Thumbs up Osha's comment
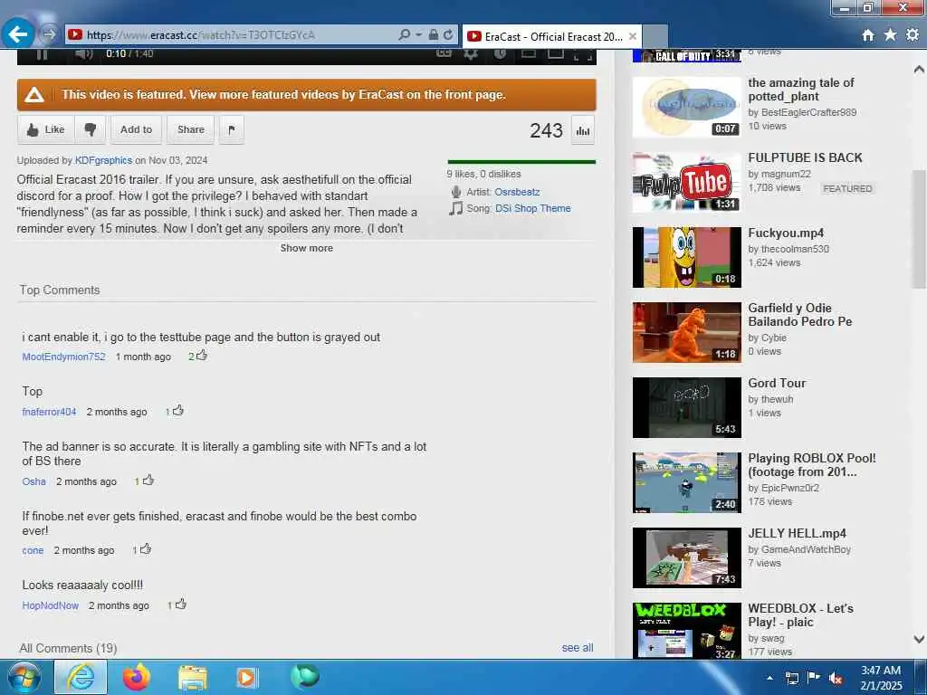The image size is (927, 695). point(148,480)
